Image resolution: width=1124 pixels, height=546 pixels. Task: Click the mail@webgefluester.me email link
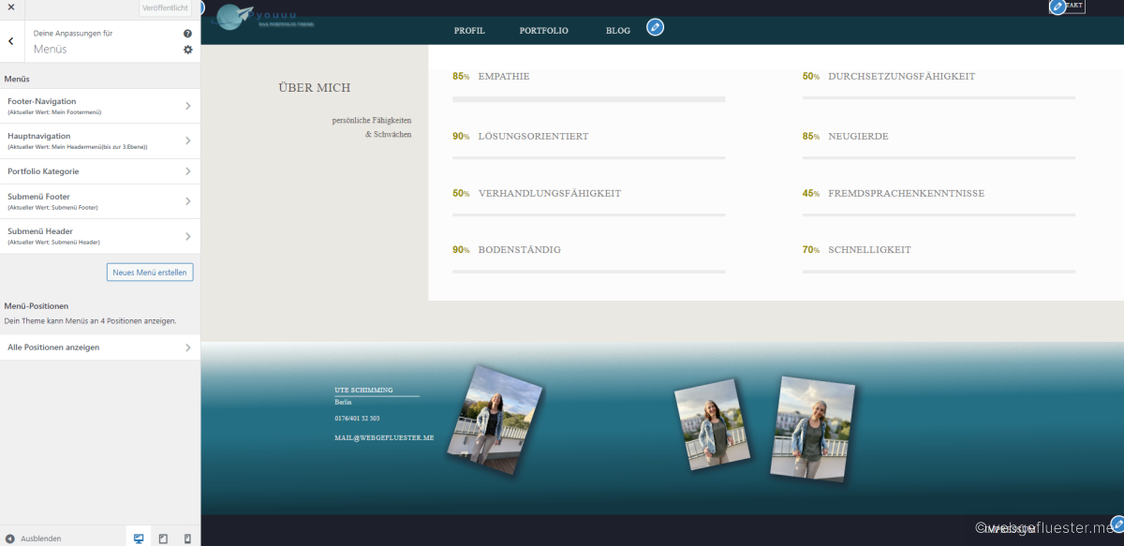pyautogui.click(x=384, y=437)
